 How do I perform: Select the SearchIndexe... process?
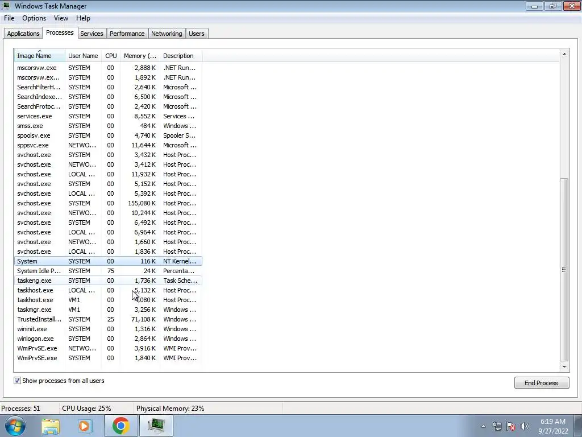pyautogui.click(x=108, y=97)
